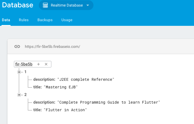Screen dimensions: 194x124
Task: Edit the "J2EE complete Reference" description value
Action: pyautogui.click(x=86, y=79)
